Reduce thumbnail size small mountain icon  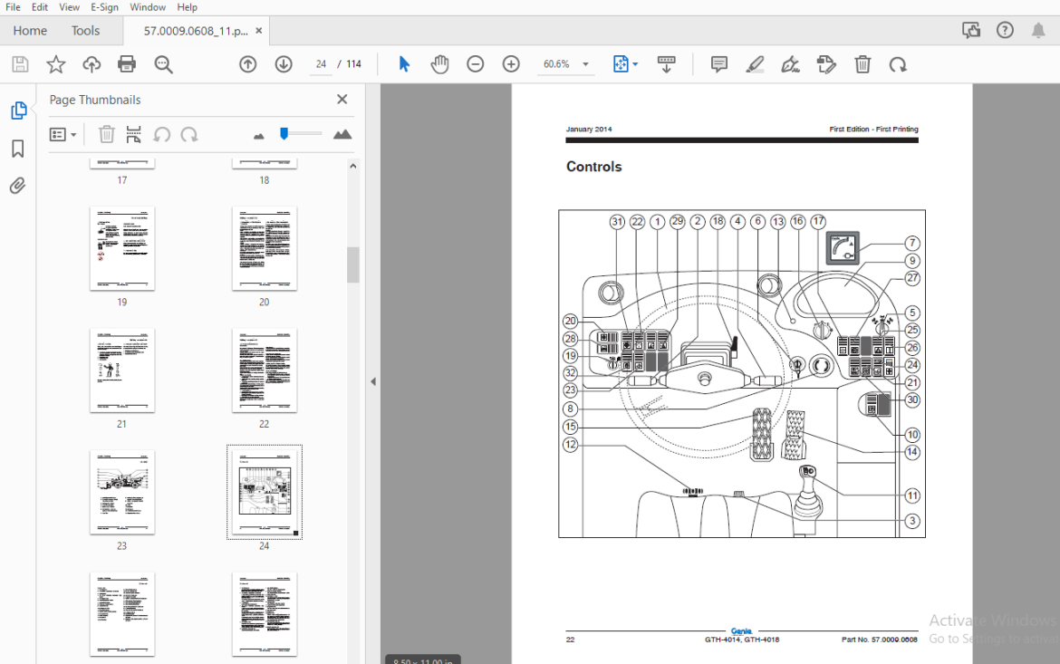click(x=259, y=136)
